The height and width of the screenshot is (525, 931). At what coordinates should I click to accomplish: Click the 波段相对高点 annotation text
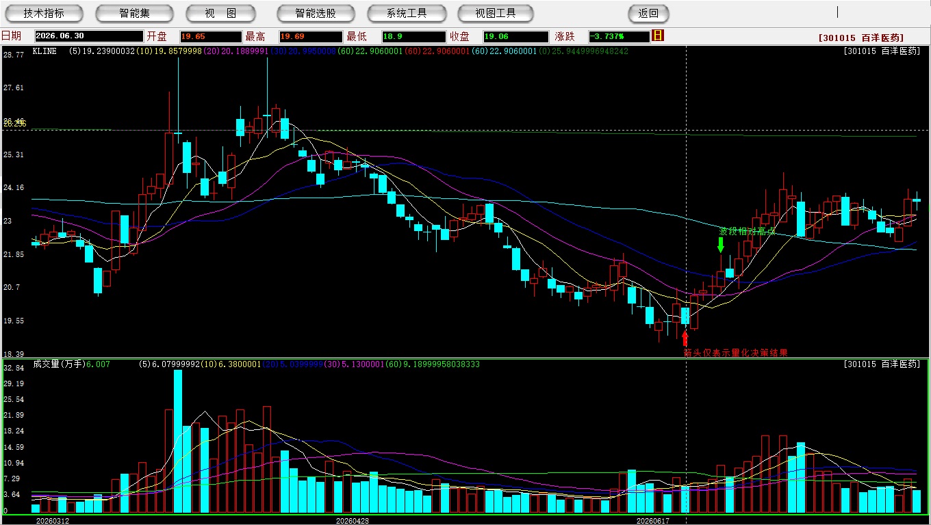(x=747, y=231)
